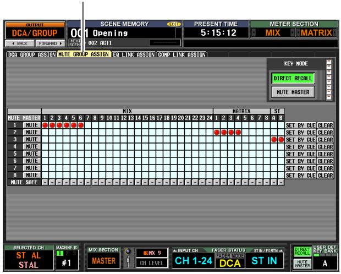The image size is (341, 274).
Task: Toggle MUTE button for mute master 7
Action: point(32,168)
